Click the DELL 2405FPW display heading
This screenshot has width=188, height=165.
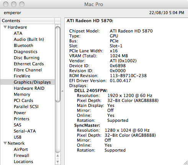91,91
